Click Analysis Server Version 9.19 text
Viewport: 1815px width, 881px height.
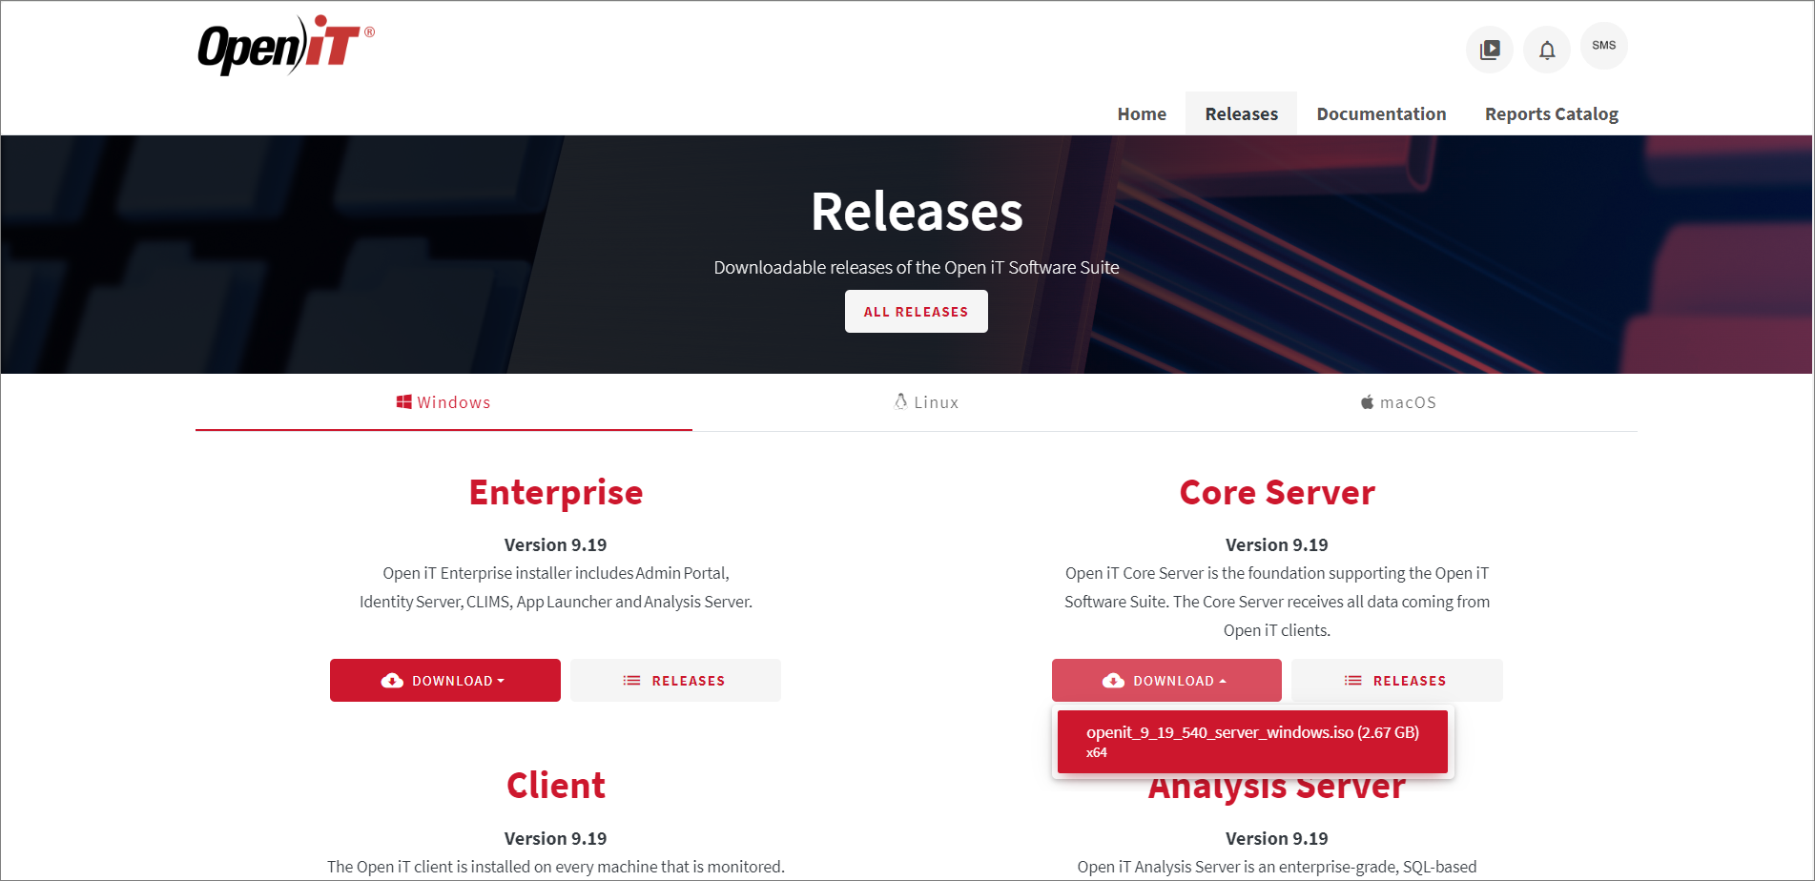pos(1277,838)
